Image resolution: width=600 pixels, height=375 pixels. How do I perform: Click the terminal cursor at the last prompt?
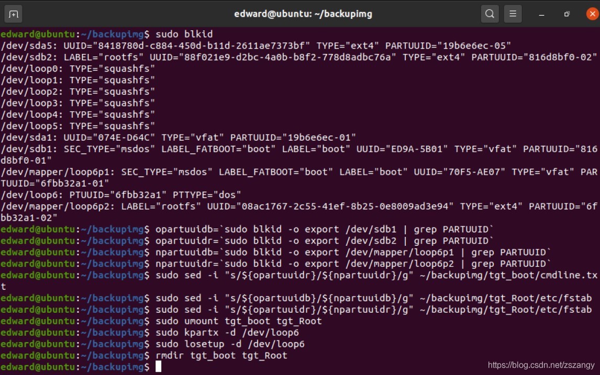click(159, 367)
